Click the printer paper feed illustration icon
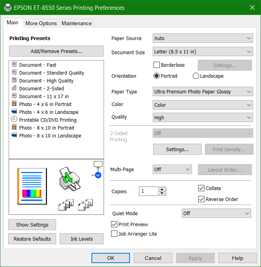Image resolution: width=261 pixels, height=267 pixels. click(x=69, y=179)
